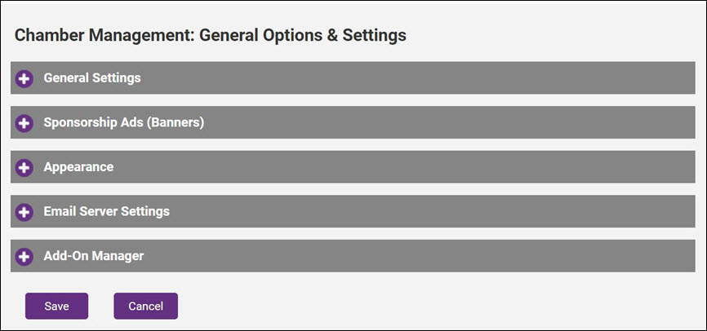This screenshot has height=331, width=707.
Task: Click the blank right area of Appearance bar
Action: (637, 166)
